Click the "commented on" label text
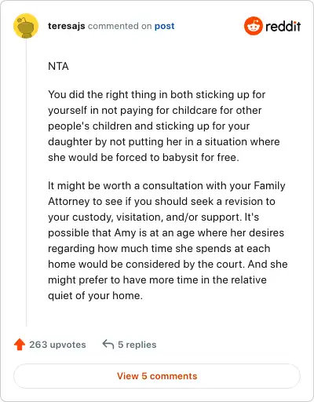 120,26
